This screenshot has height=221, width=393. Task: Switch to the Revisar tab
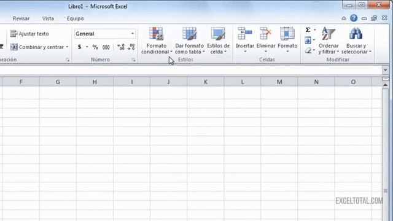click(x=21, y=18)
